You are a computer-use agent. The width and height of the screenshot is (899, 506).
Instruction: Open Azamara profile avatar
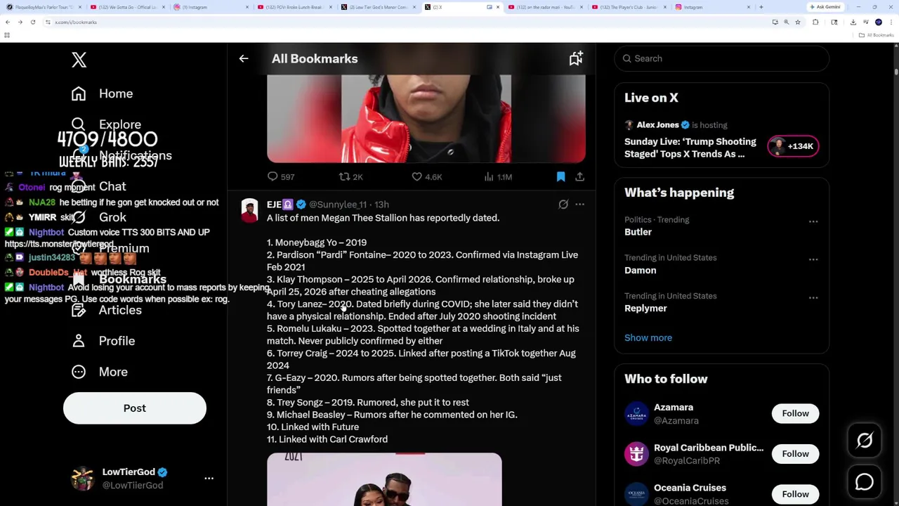point(636,413)
